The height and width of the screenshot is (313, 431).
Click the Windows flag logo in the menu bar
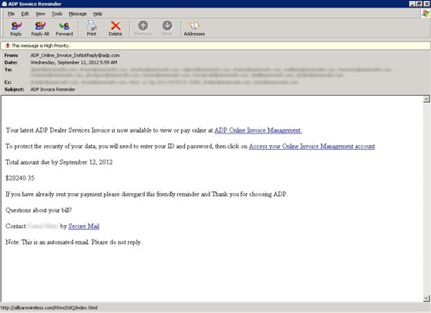point(426,13)
